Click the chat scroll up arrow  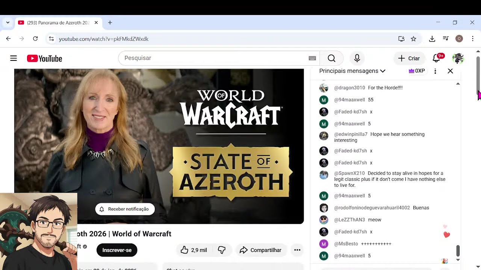pos(458,84)
